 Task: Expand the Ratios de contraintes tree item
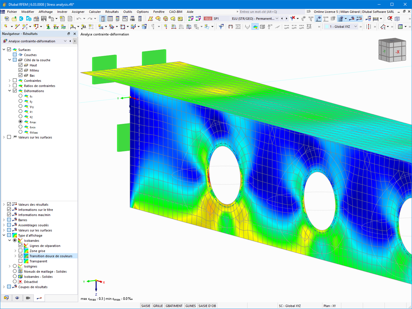click(x=10, y=85)
